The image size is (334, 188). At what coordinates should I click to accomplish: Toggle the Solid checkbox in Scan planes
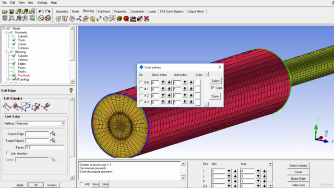212,88
